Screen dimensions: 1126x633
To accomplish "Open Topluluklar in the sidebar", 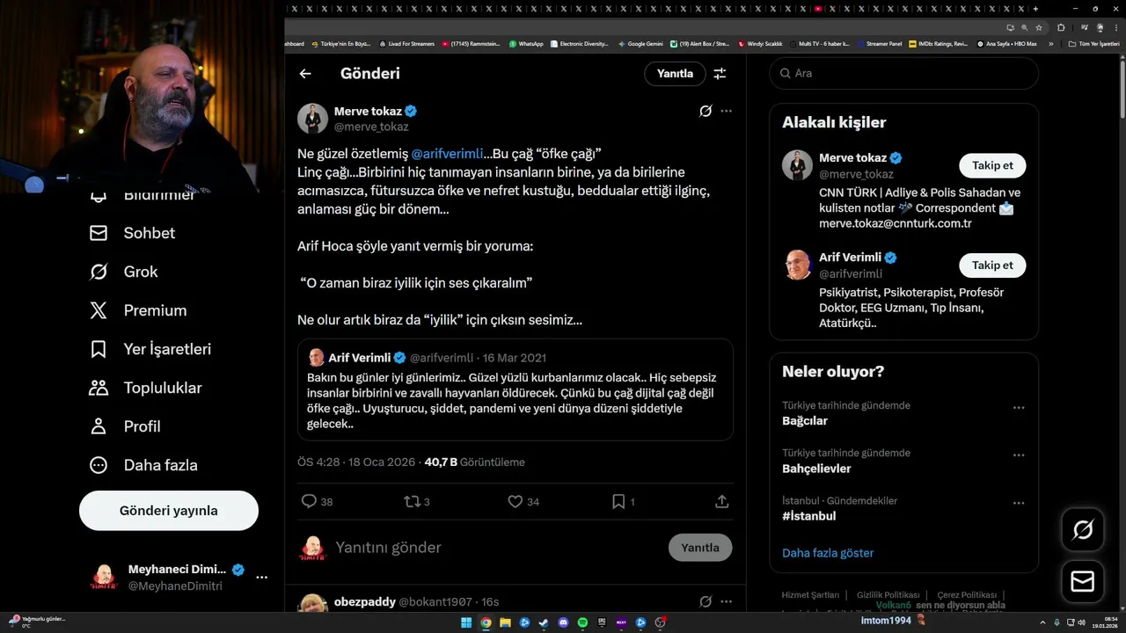I will 146,388.
